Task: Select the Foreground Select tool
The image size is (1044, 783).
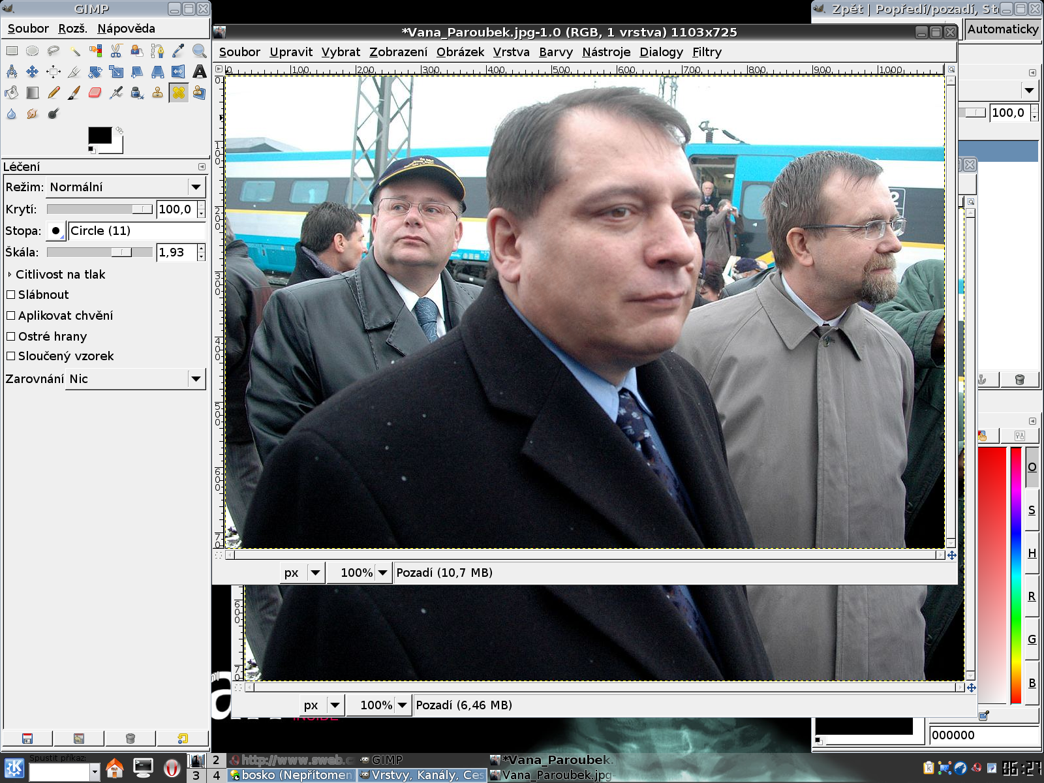Action: [137, 51]
